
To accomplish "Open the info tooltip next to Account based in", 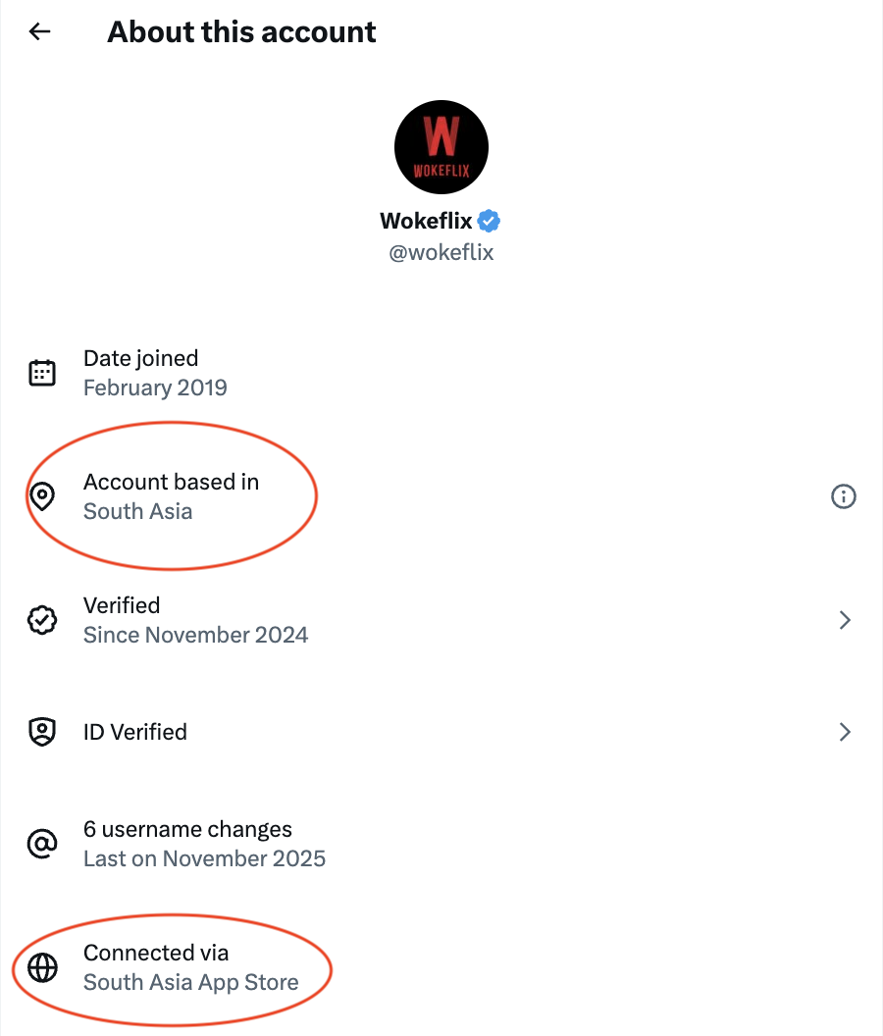I will pos(844,496).
